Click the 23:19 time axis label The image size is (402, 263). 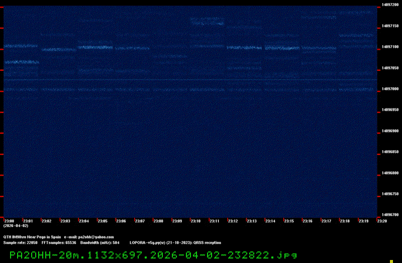click(x=364, y=221)
